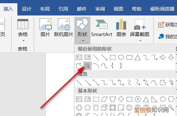177x116 pixels.
Task: Select the bevel frame shape
Action: (113, 108)
